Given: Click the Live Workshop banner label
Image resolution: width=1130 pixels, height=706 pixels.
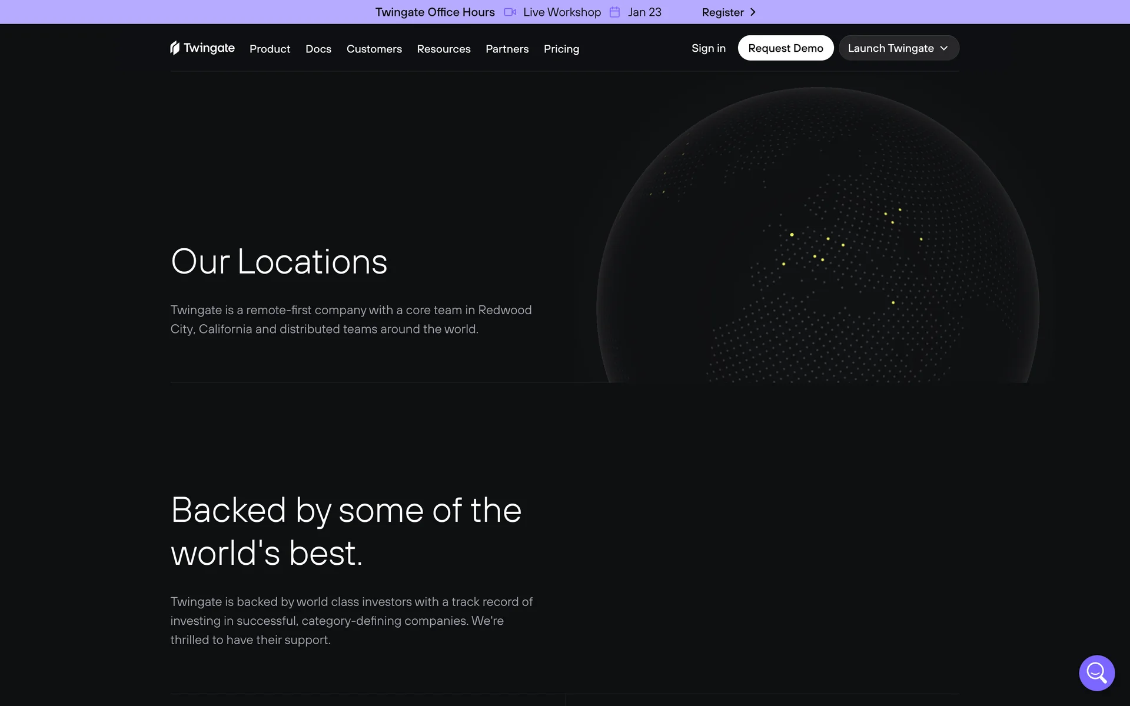Looking at the screenshot, I should pos(561,12).
